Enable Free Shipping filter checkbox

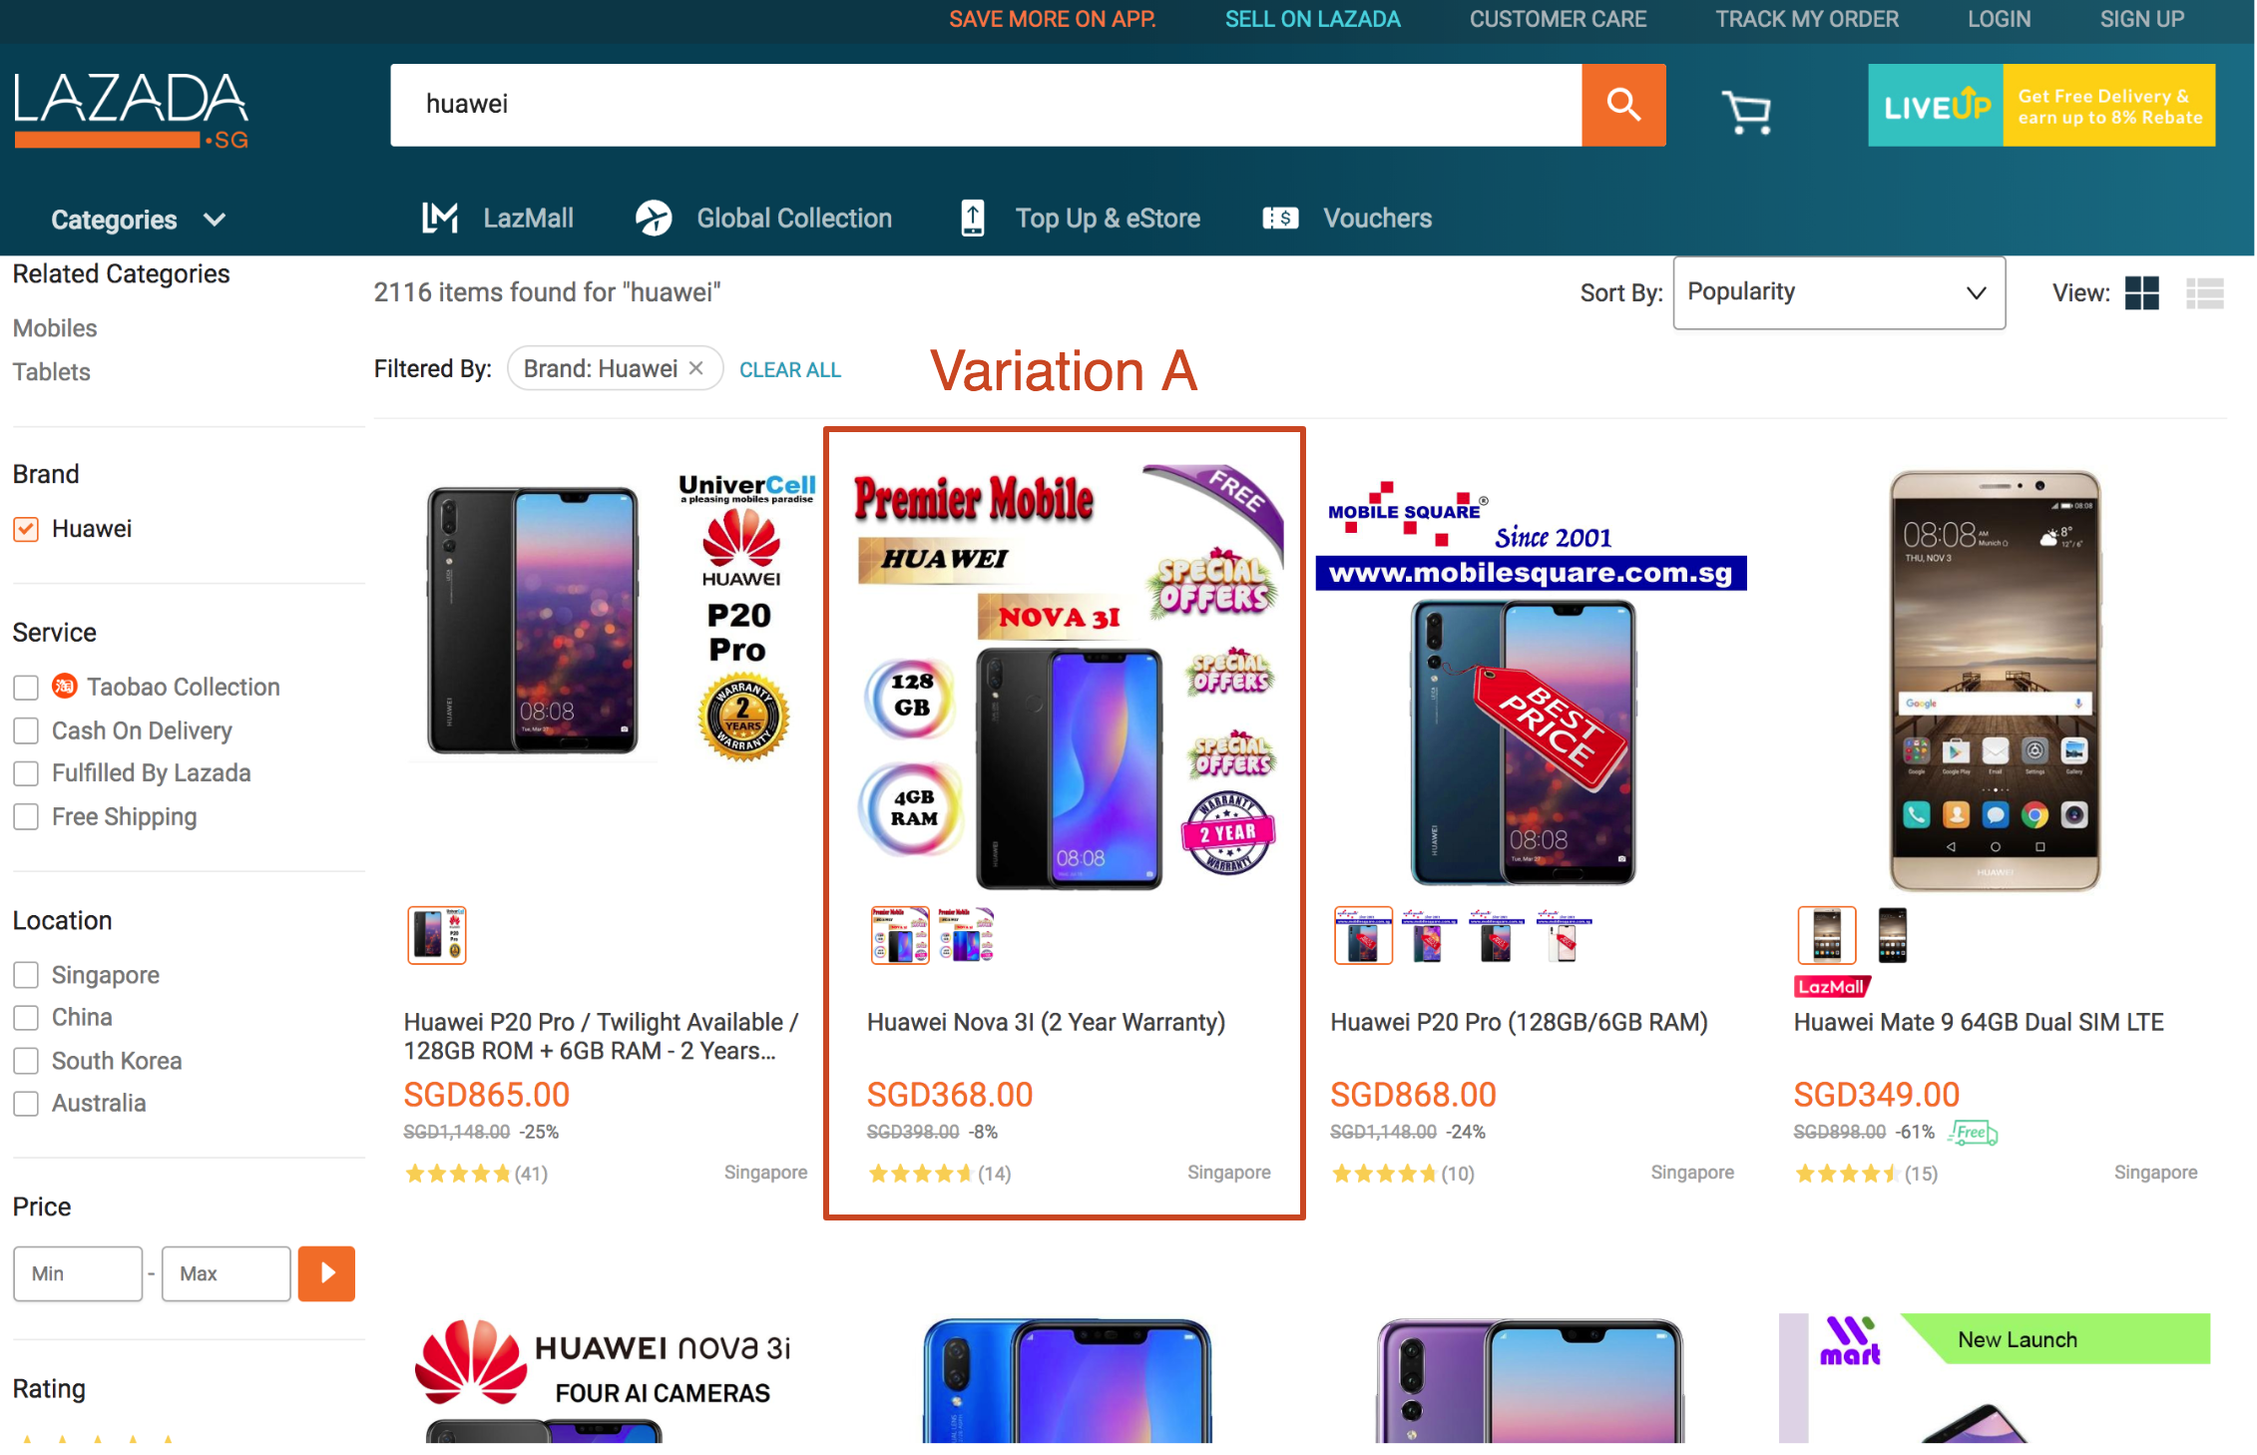[26, 816]
